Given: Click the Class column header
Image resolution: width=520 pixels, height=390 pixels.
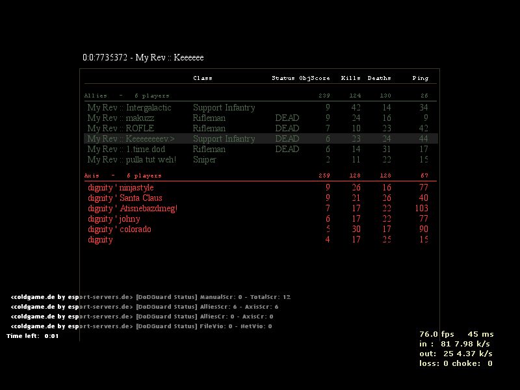Looking at the screenshot, I should coord(203,78).
